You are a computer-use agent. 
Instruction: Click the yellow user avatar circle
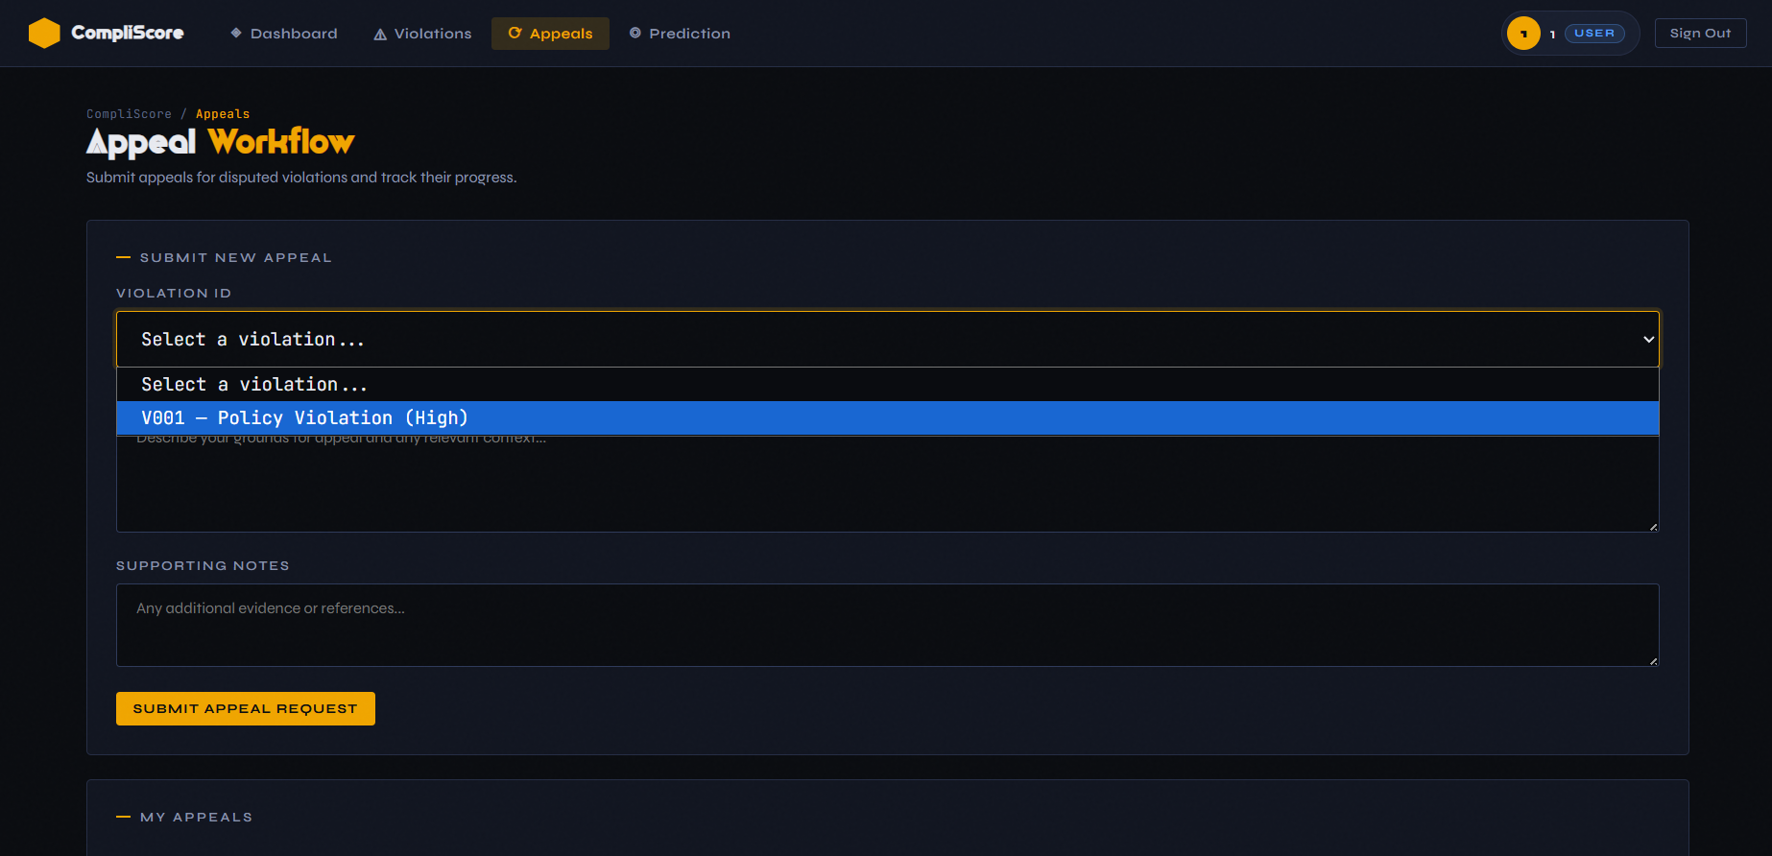coord(1522,34)
